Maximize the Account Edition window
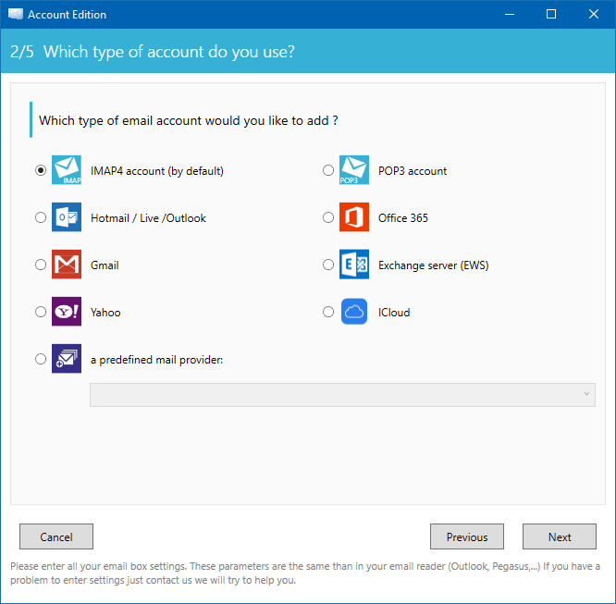 tap(551, 15)
